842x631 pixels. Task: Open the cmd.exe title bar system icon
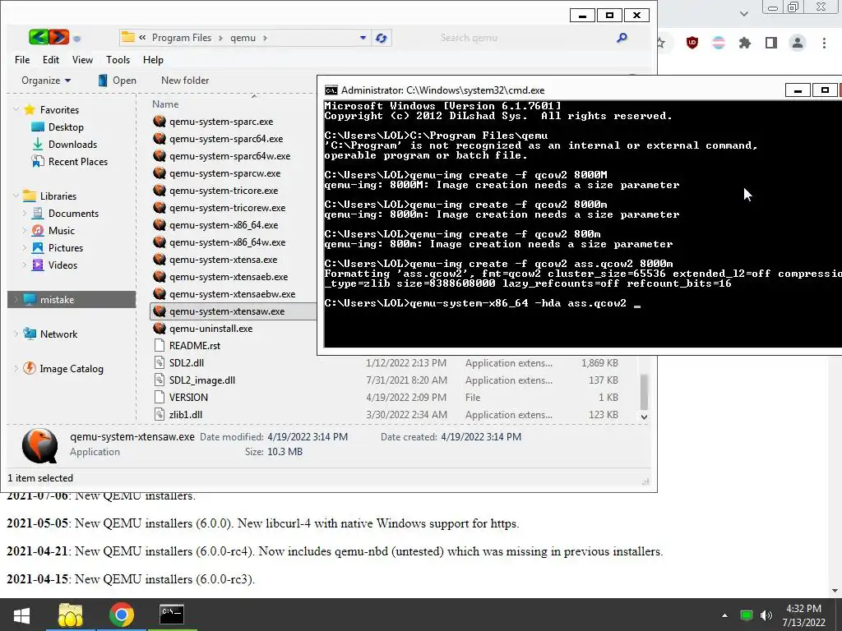(x=331, y=90)
